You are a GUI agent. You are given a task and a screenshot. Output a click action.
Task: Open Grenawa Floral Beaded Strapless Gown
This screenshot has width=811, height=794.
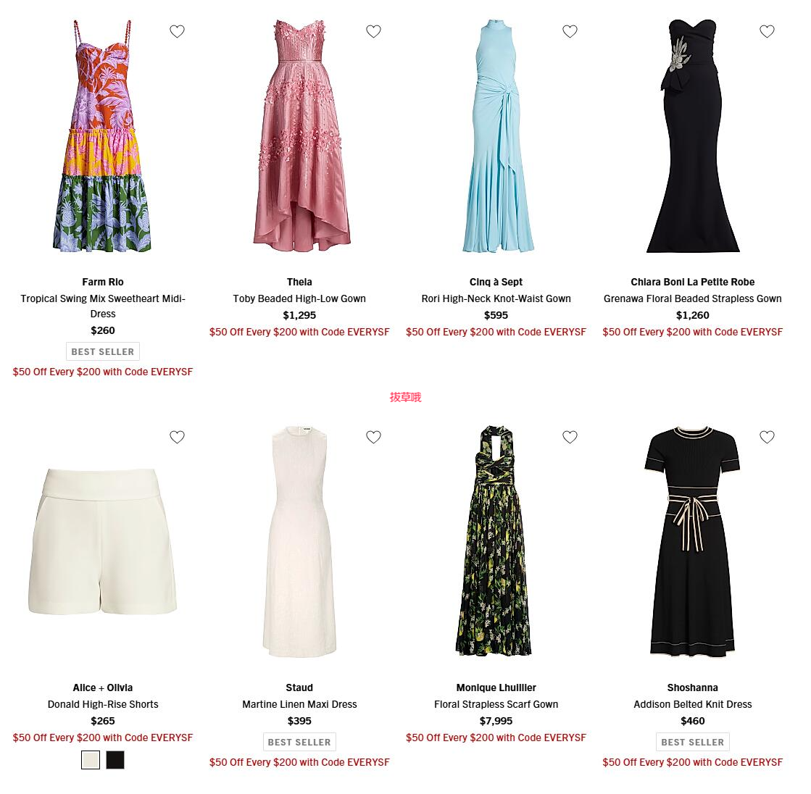(693, 298)
